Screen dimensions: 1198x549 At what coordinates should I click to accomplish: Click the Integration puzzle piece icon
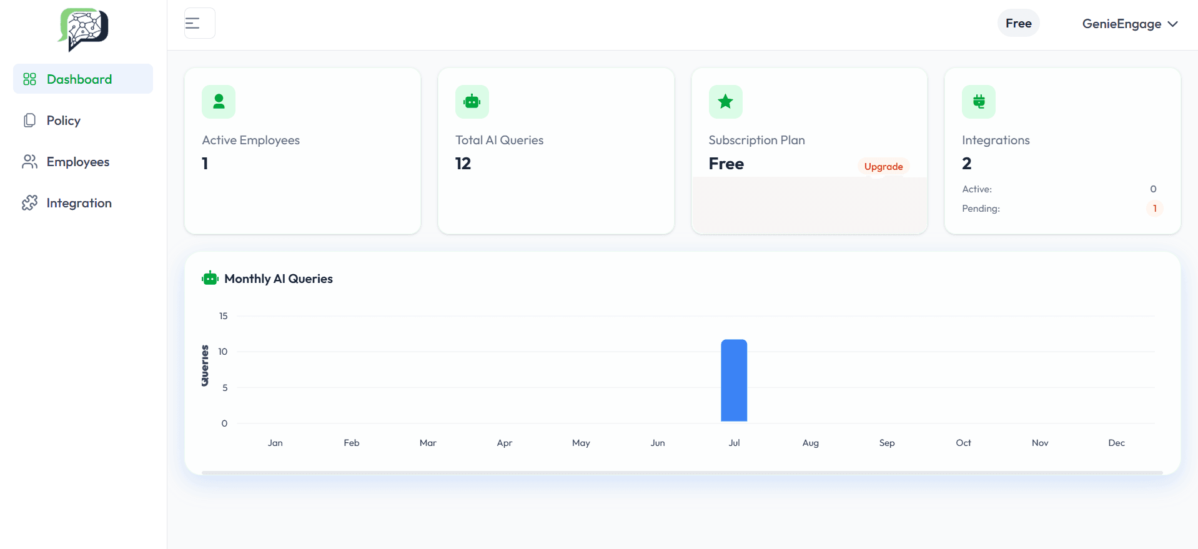click(x=29, y=203)
